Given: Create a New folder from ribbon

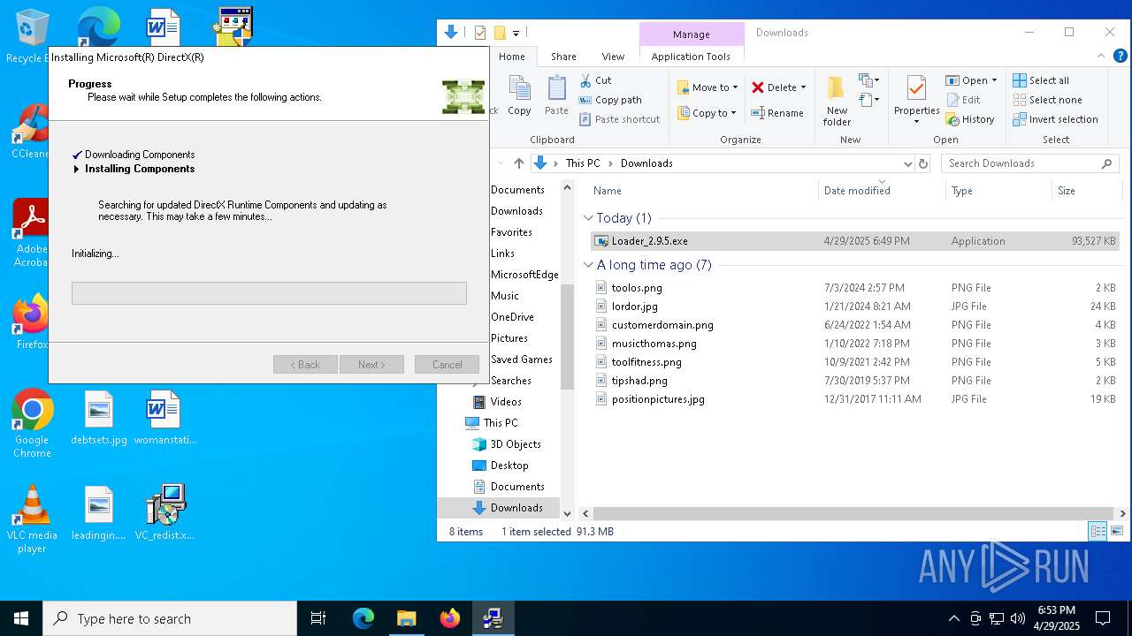Looking at the screenshot, I should [x=837, y=101].
